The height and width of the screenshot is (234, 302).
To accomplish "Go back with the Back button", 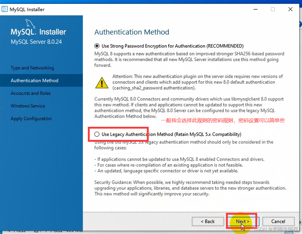I will [x=208, y=221].
